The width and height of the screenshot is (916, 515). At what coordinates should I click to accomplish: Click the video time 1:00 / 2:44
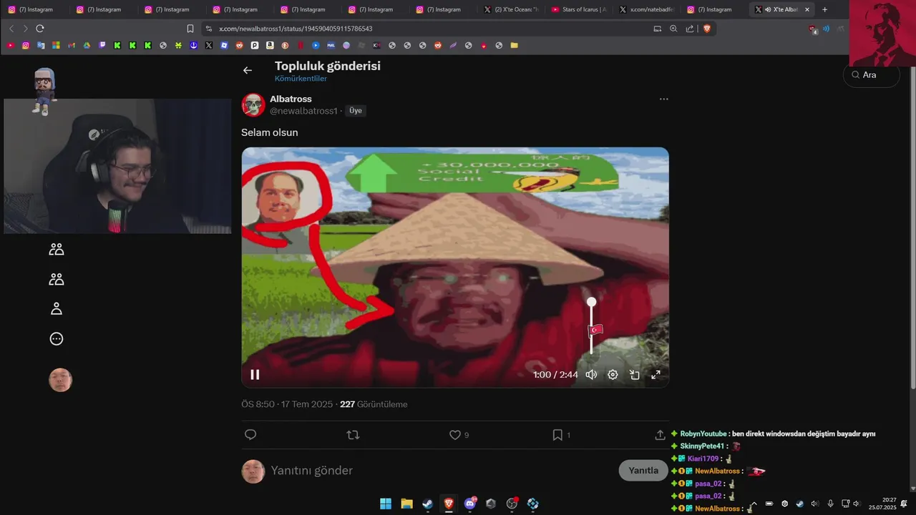[x=555, y=375]
